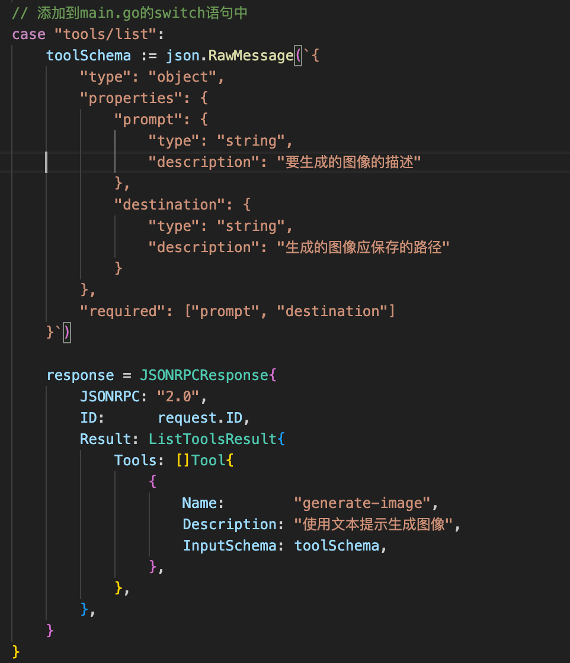Click the []Tool slice type
Screen dimensions: 570x663
[200, 460]
